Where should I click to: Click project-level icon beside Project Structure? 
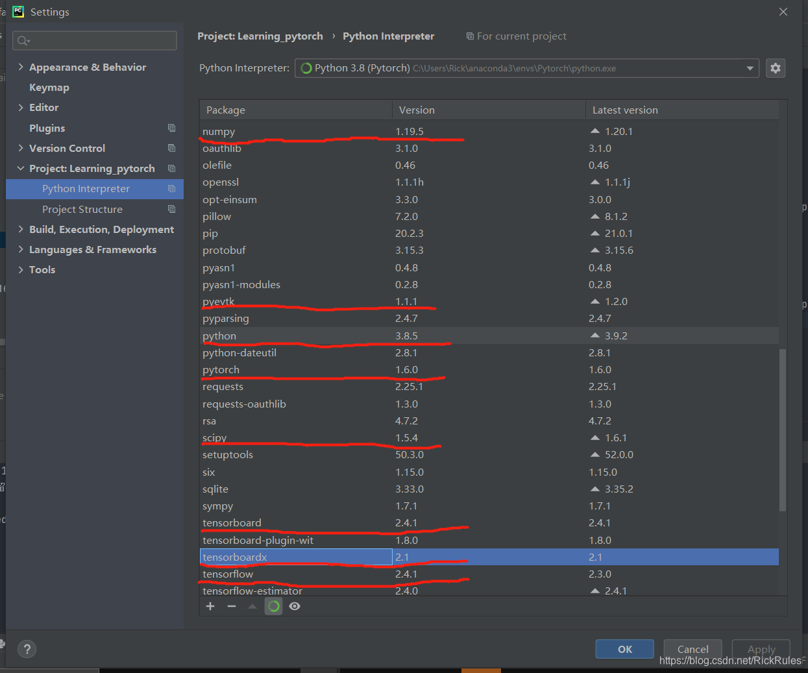click(171, 209)
